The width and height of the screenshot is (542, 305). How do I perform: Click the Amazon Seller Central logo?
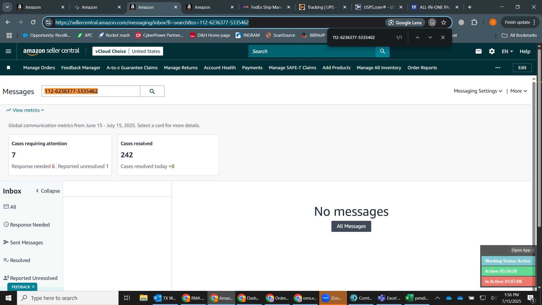pyautogui.click(x=51, y=51)
